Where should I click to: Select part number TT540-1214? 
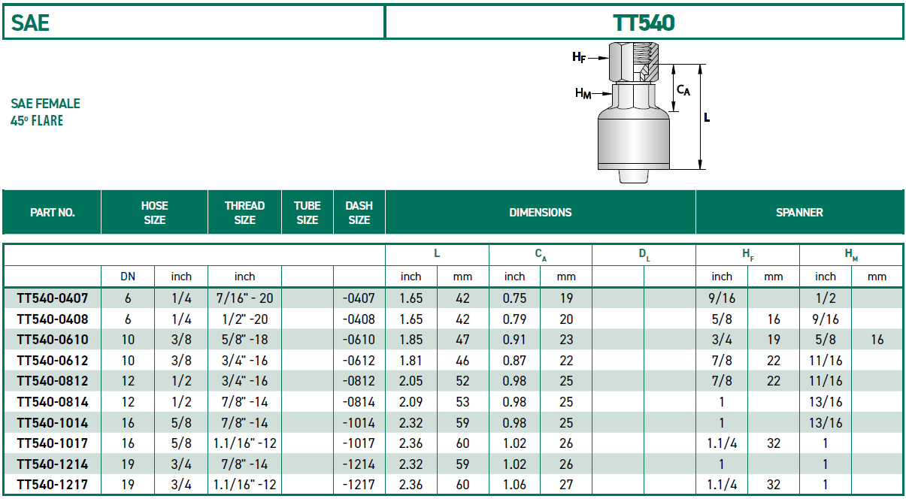53,464
